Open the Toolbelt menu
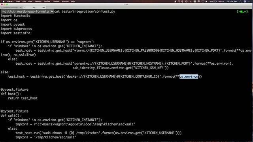The image size is (253, 142). (x=56, y=2)
